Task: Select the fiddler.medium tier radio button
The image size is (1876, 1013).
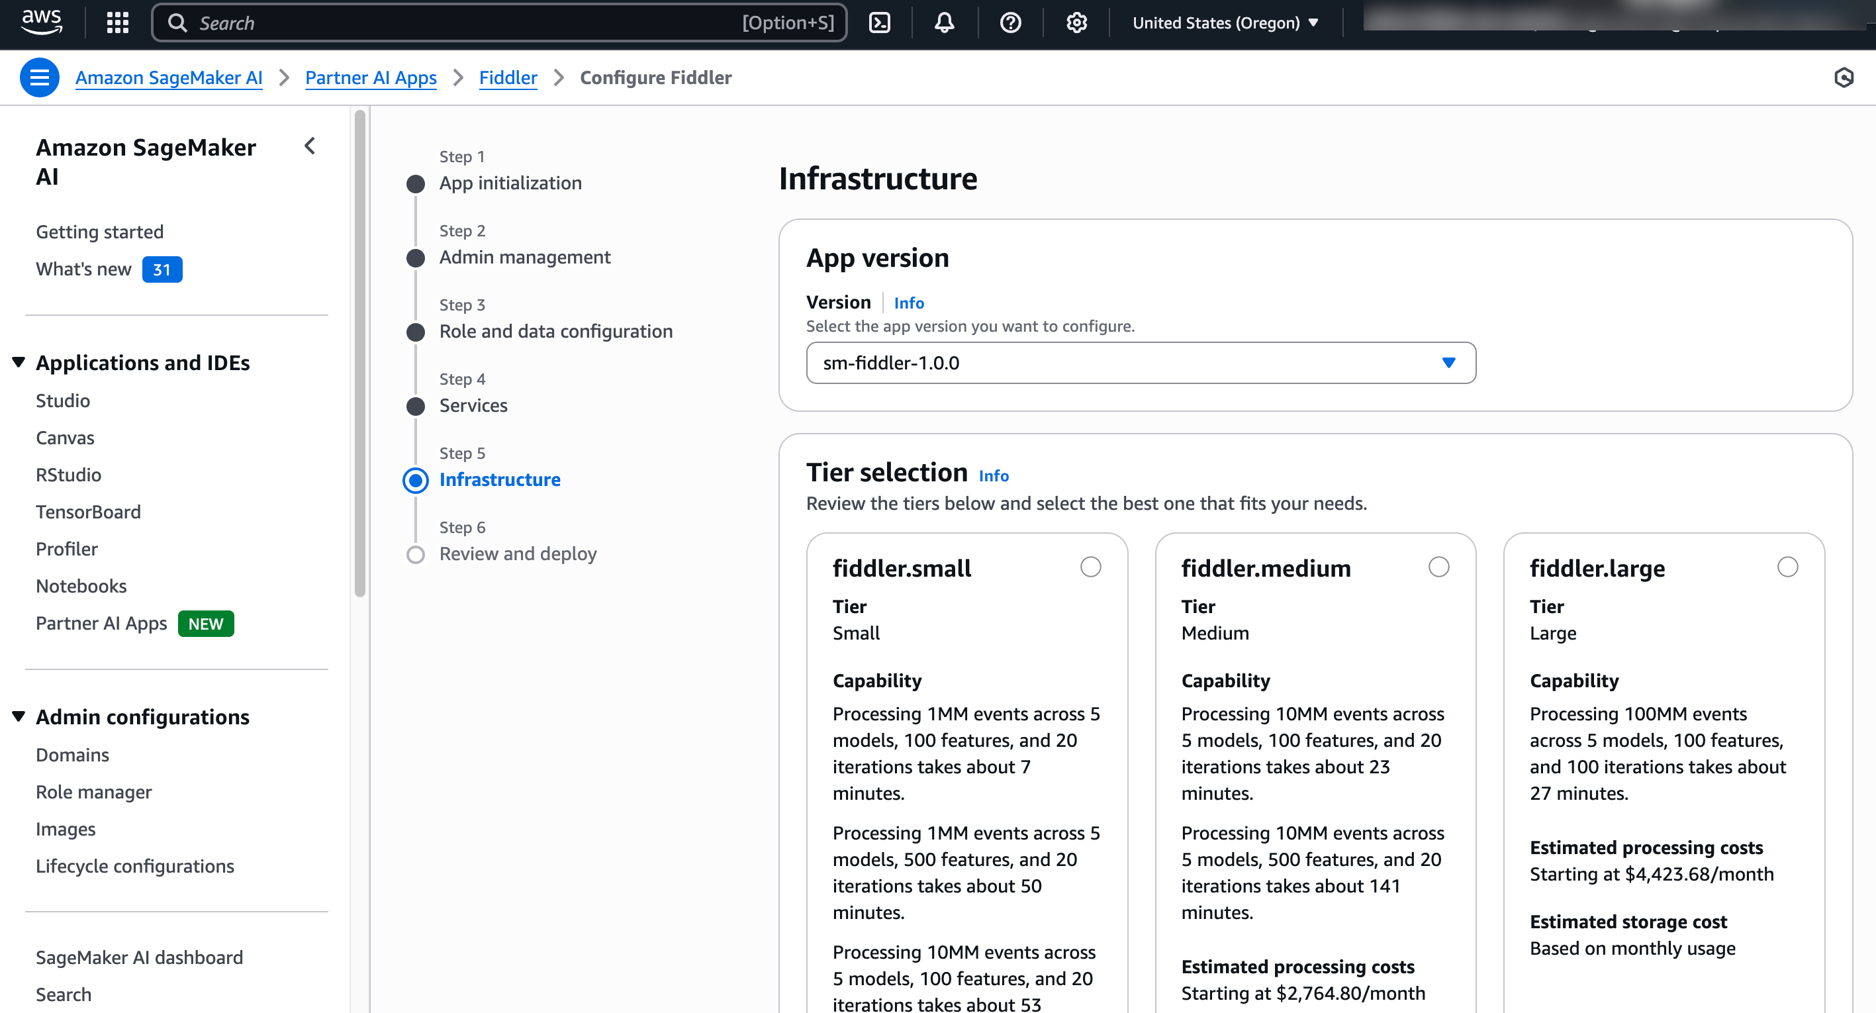Action: tap(1439, 567)
